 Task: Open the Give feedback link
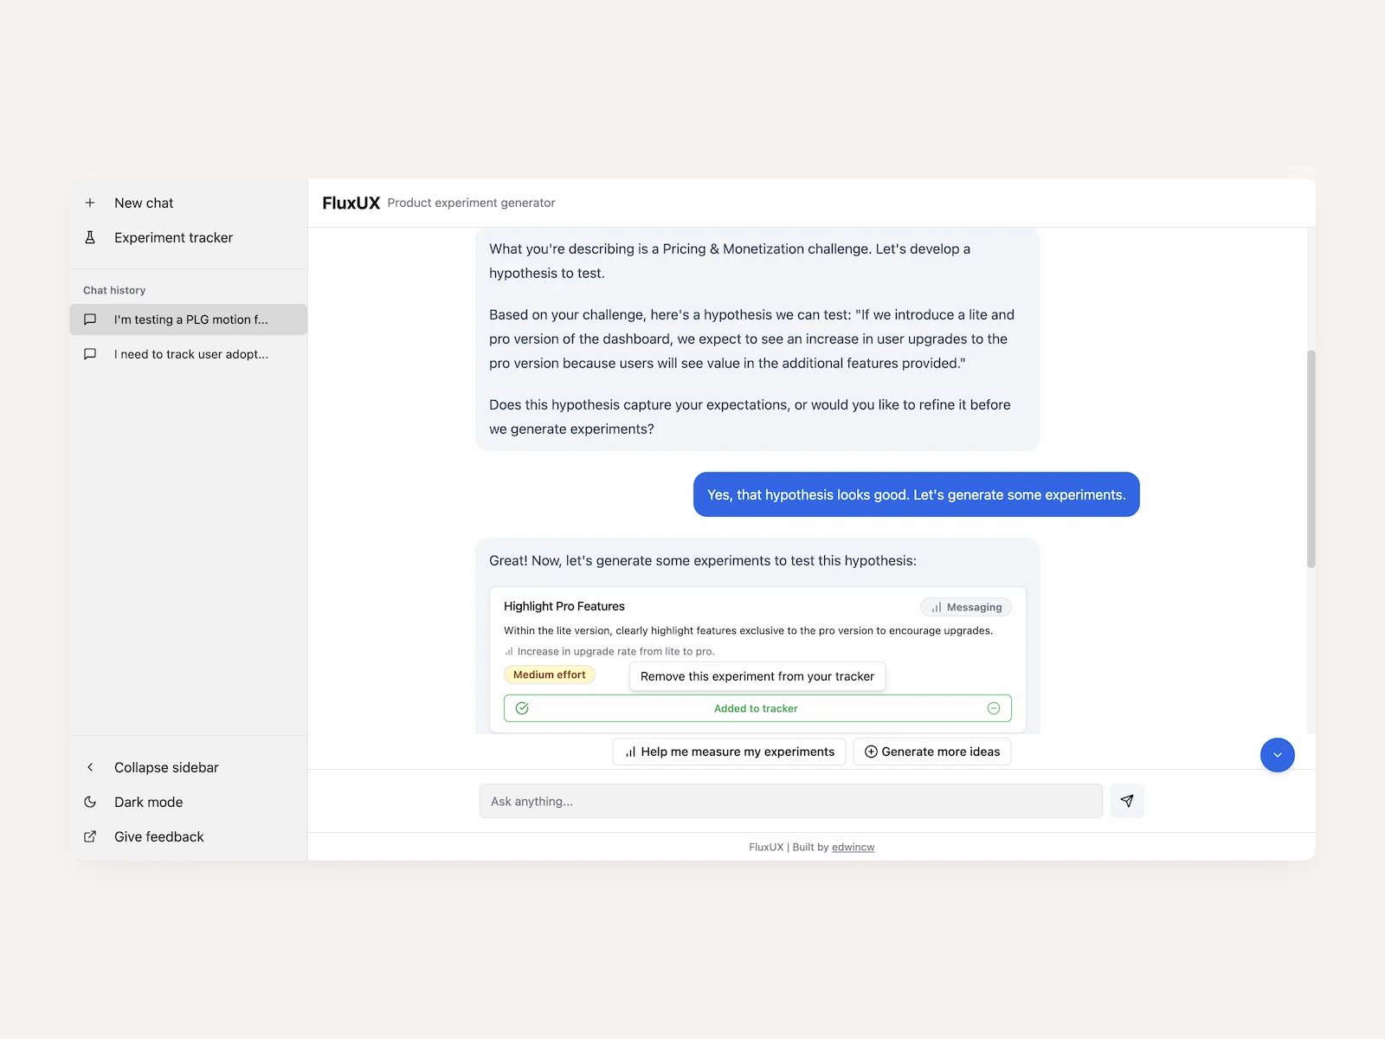tap(159, 836)
